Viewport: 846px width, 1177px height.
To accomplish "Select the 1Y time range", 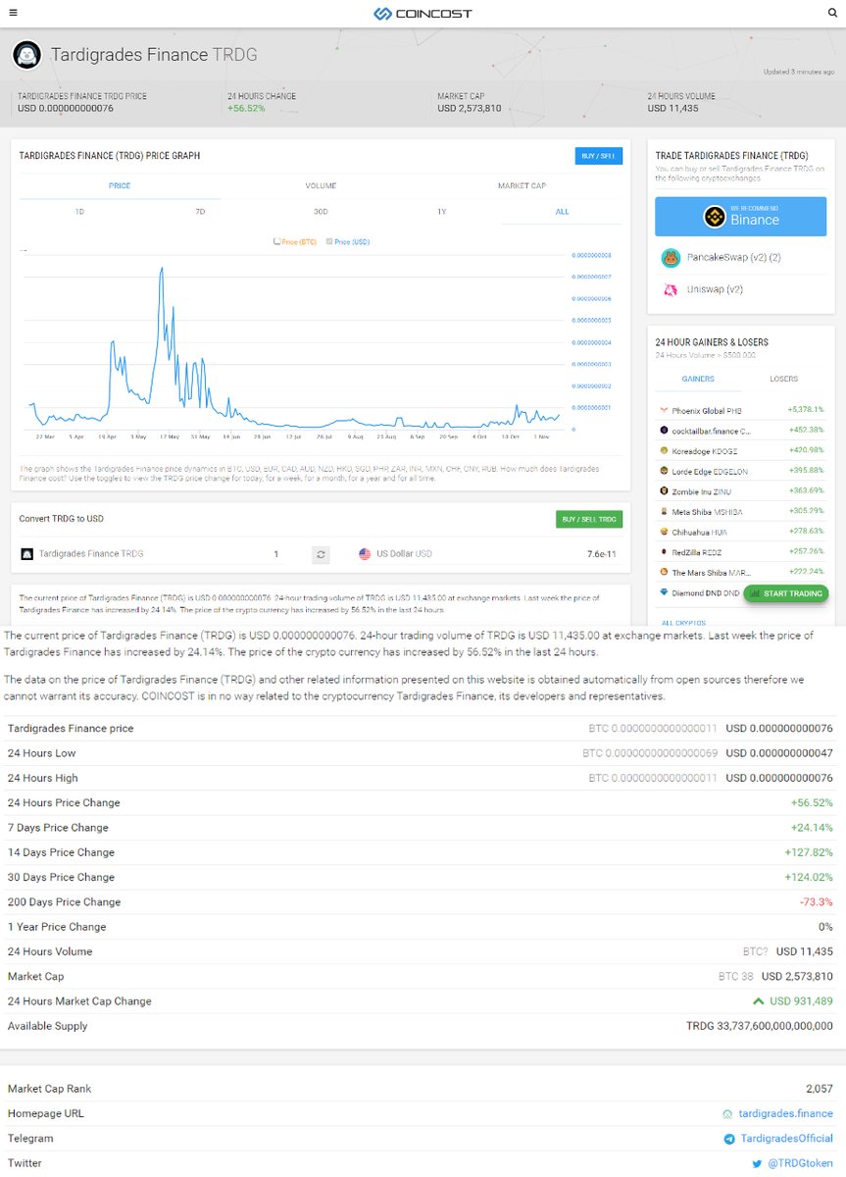I will [x=441, y=212].
